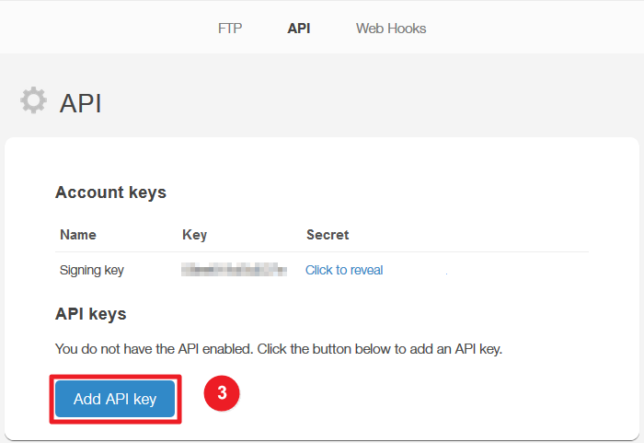This screenshot has width=644, height=443.
Task: Select the API tab
Action: (x=299, y=29)
